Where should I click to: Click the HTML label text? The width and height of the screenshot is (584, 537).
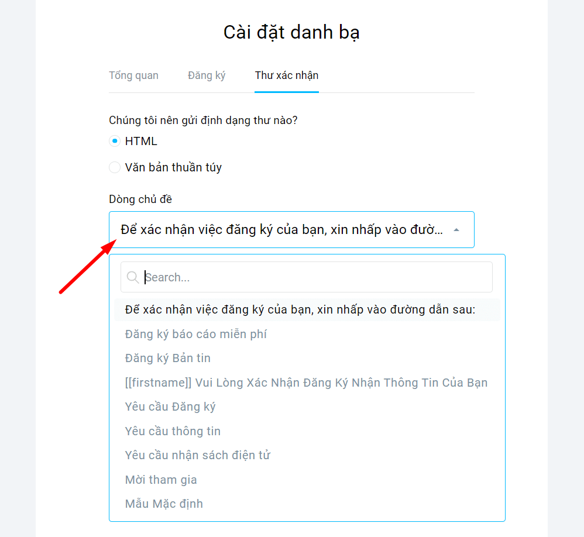tap(141, 141)
